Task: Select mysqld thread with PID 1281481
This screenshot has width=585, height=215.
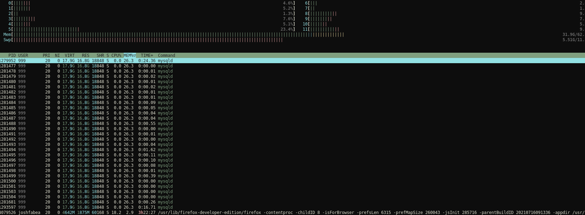Action: tap(292, 87)
